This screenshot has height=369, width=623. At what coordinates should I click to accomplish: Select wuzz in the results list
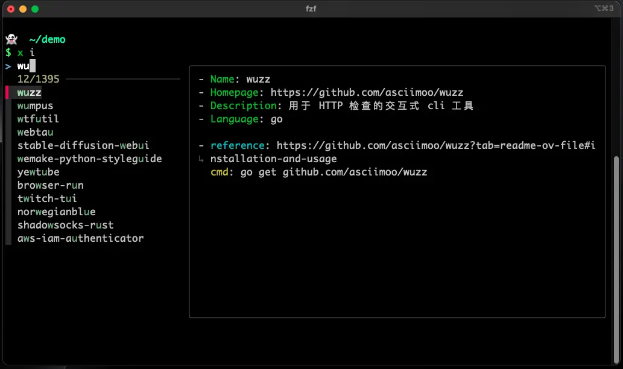[29, 92]
